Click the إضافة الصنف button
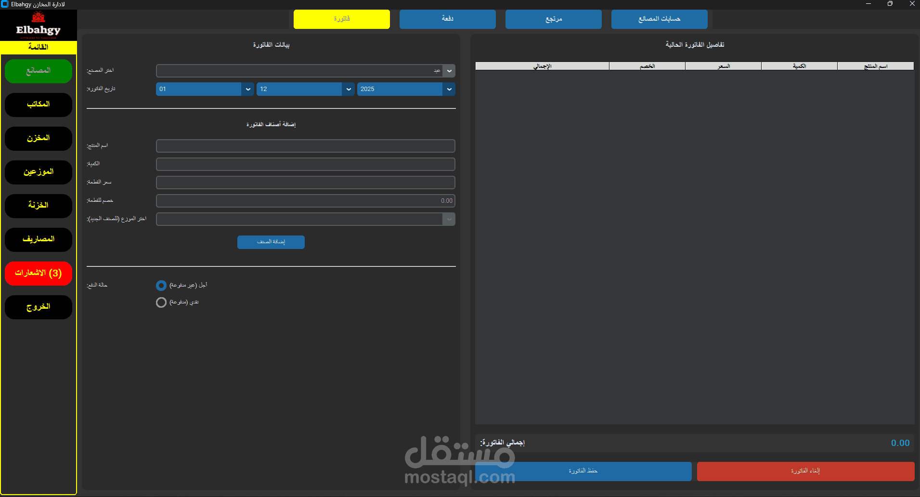 [x=271, y=242]
